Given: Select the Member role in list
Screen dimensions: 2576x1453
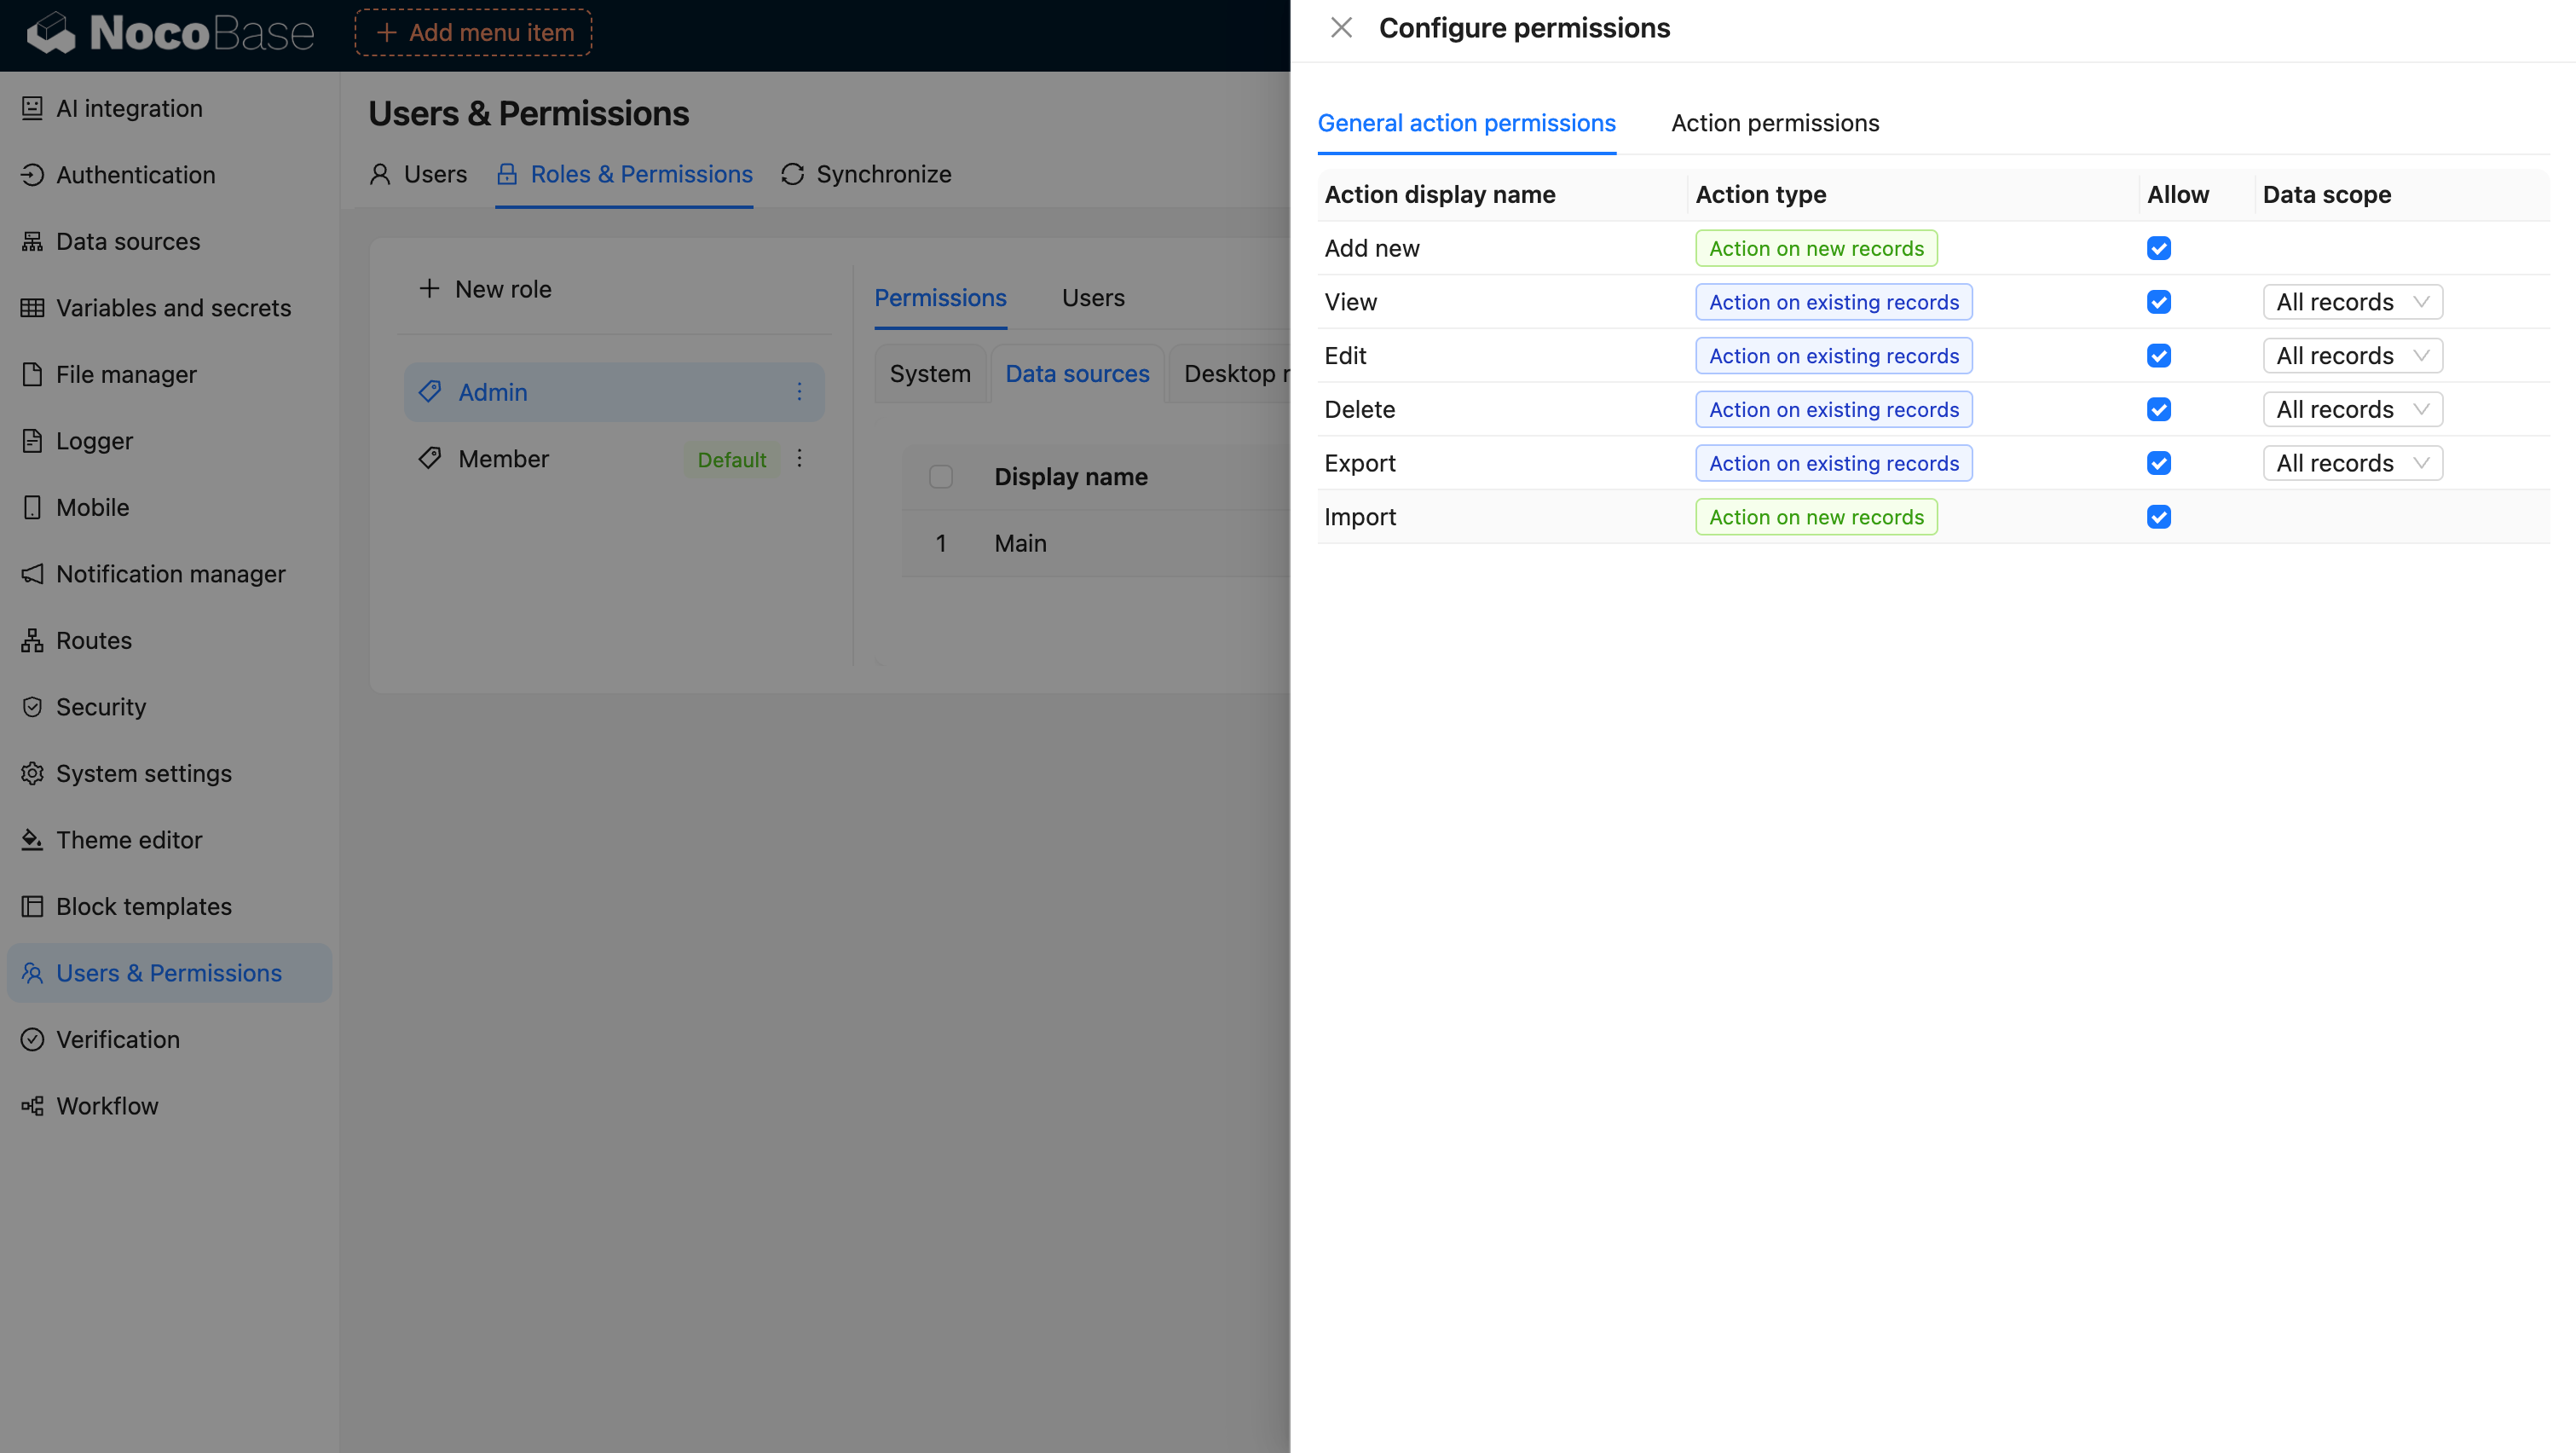Looking at the screenshot, I should [503, 459].
